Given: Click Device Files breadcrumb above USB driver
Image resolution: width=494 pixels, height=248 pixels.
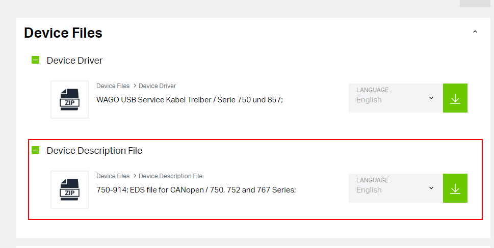Looking at the screenshot, I should click(x=113, y=86).
